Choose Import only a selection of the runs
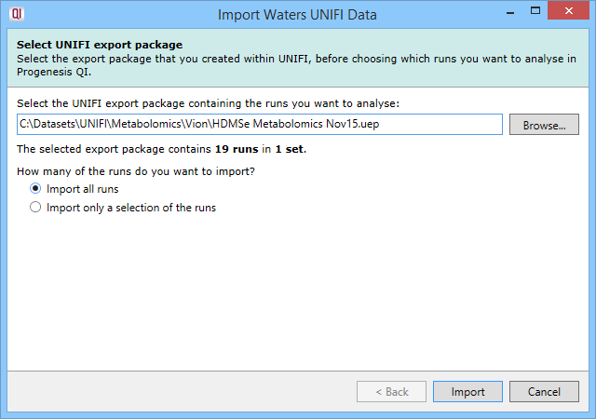 coord(123,208)
